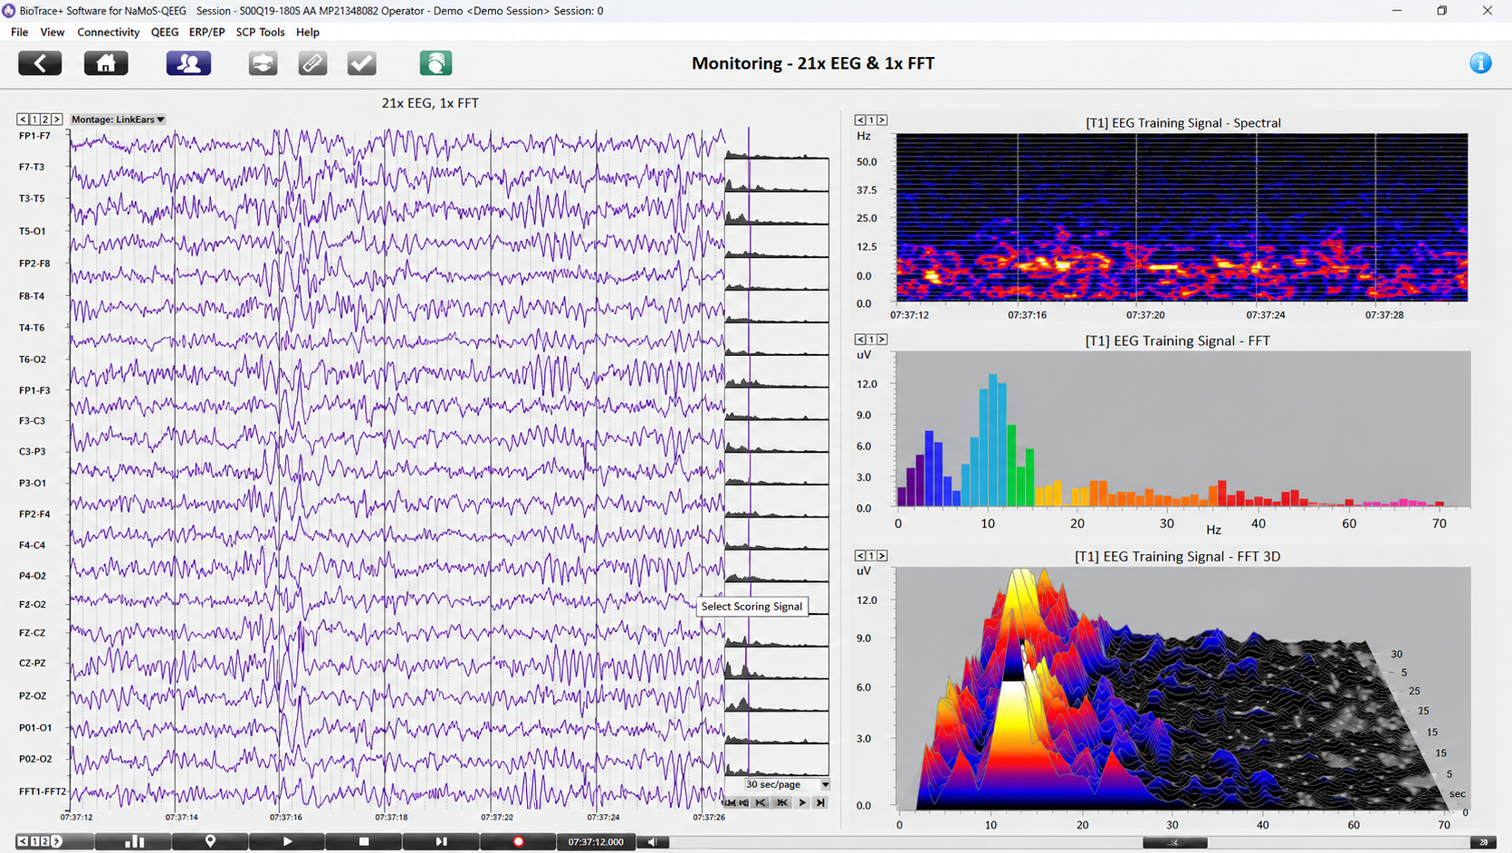Image resolution: width=1512 pixels, height=853 pixels.
Task: Click the P4-O2 channel label
Action: click(x=32, y=576)
